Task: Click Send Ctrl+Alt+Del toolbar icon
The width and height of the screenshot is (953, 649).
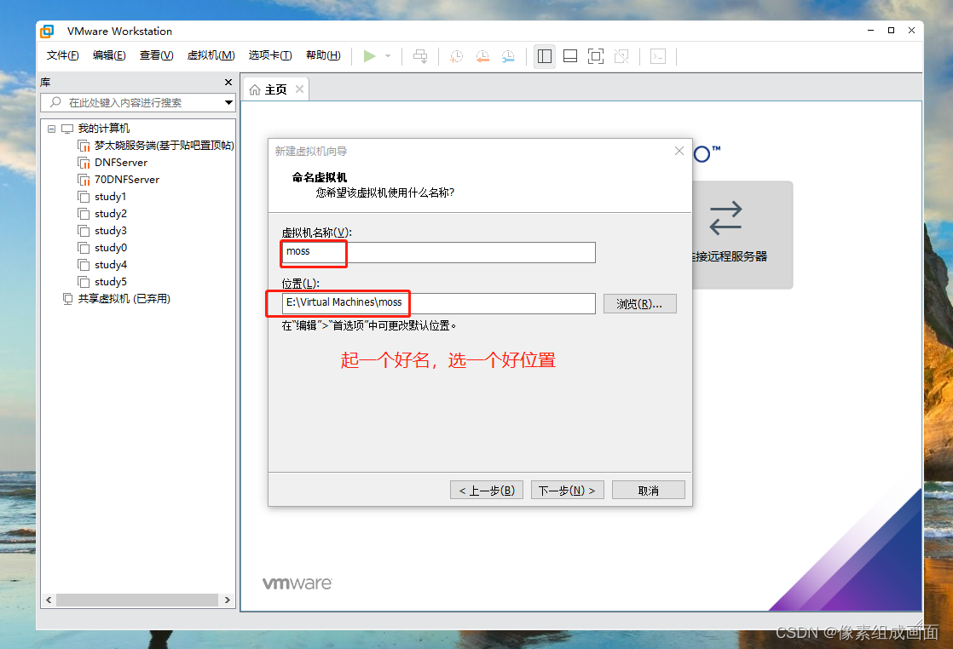Action: tap(420, 56)
